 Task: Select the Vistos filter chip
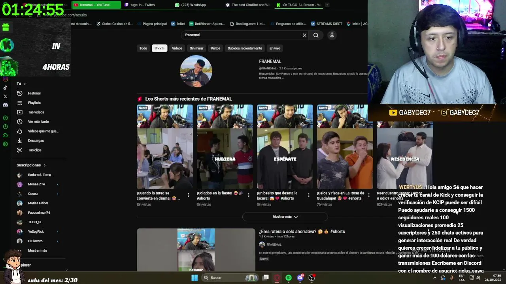tap(215, 48)
